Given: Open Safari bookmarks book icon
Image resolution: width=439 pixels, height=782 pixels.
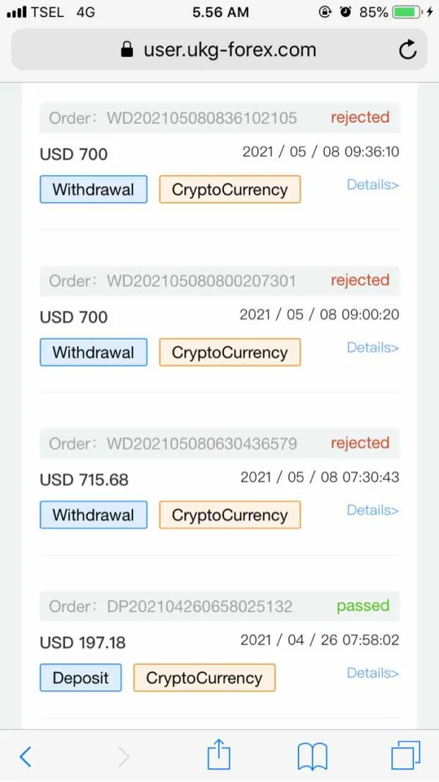Looking at the screenshot, I should tap(312, 756).
